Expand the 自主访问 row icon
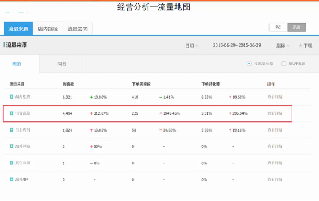 click(x=12, y=130)
